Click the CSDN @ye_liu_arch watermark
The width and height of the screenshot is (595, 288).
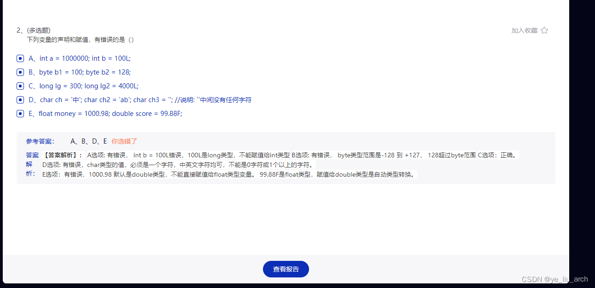click(555, 279)
